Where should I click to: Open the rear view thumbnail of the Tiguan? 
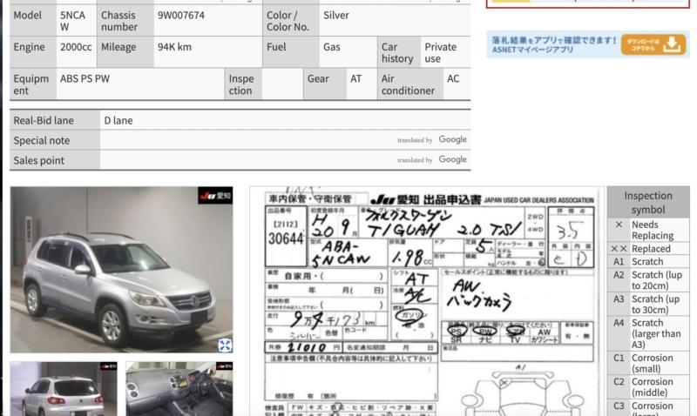tap(63, 390)
